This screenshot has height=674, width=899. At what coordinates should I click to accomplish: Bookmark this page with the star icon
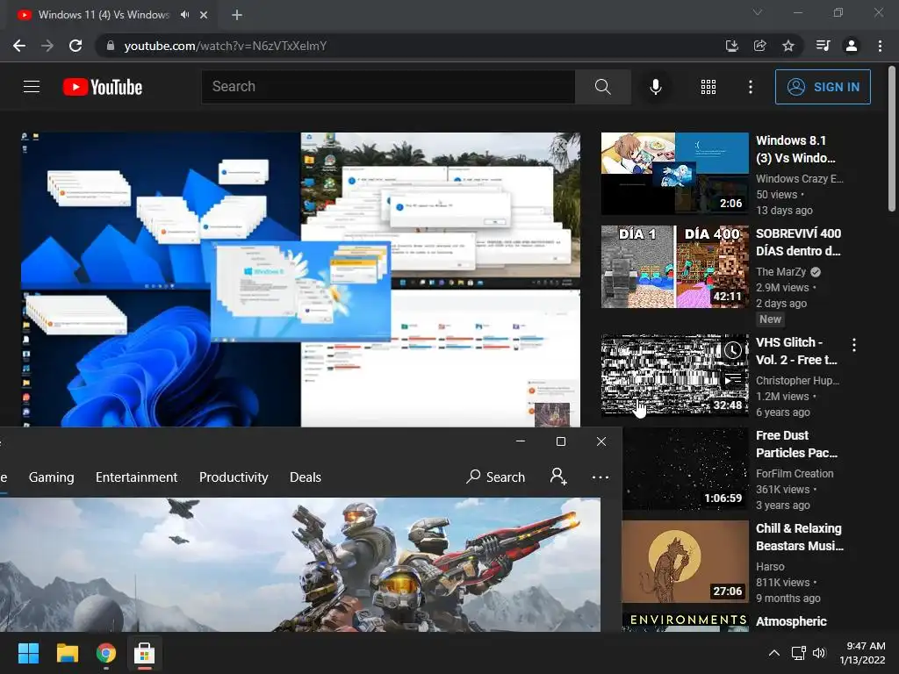[788, 46]
